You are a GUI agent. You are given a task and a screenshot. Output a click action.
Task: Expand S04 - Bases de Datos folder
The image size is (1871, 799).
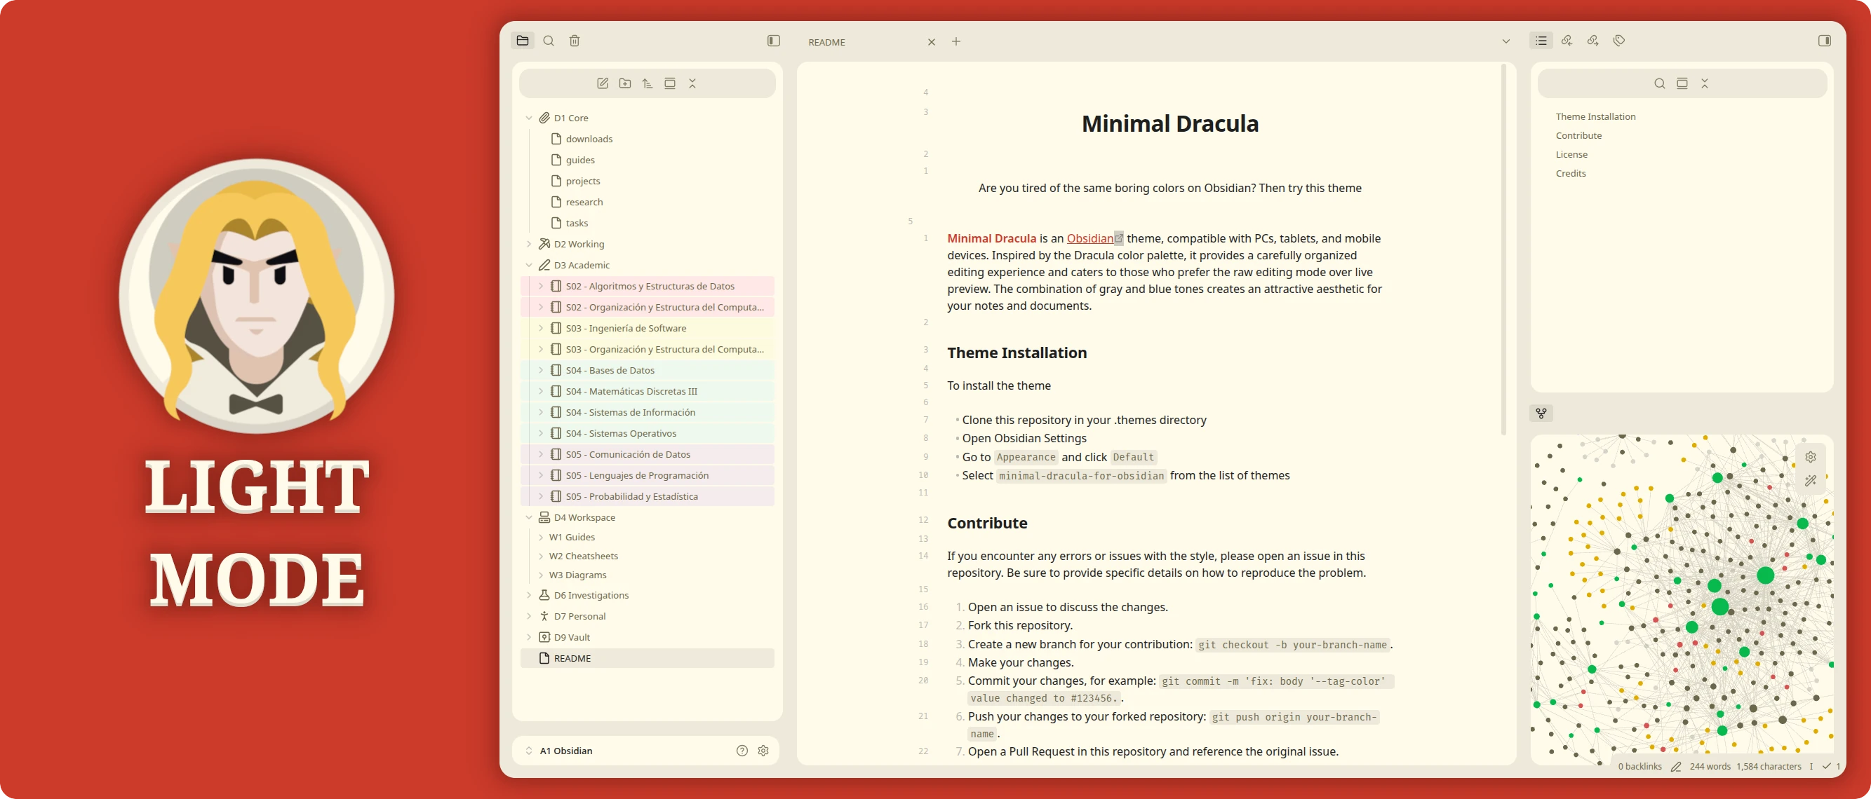[x=540, y=370]
